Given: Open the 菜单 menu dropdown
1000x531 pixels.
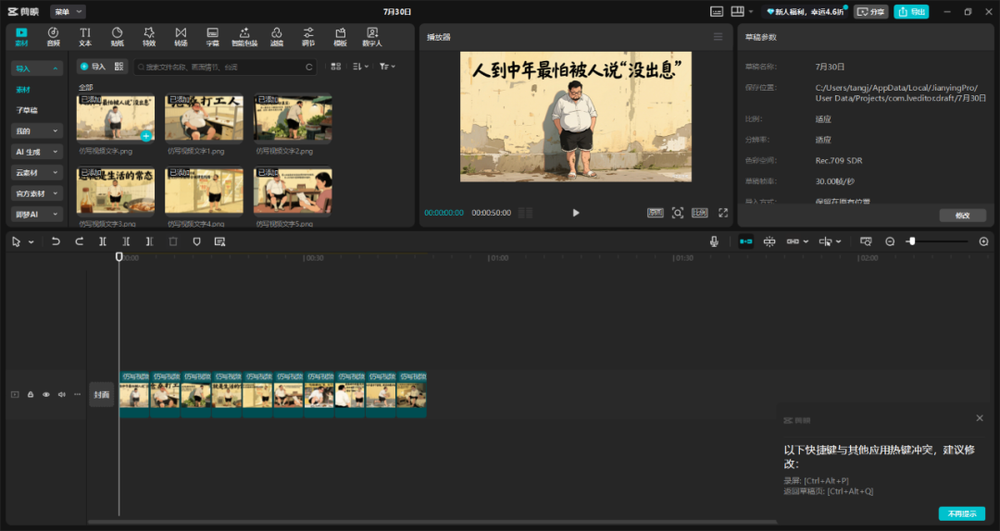Looking at the screenshot, I should click(68, 11).
